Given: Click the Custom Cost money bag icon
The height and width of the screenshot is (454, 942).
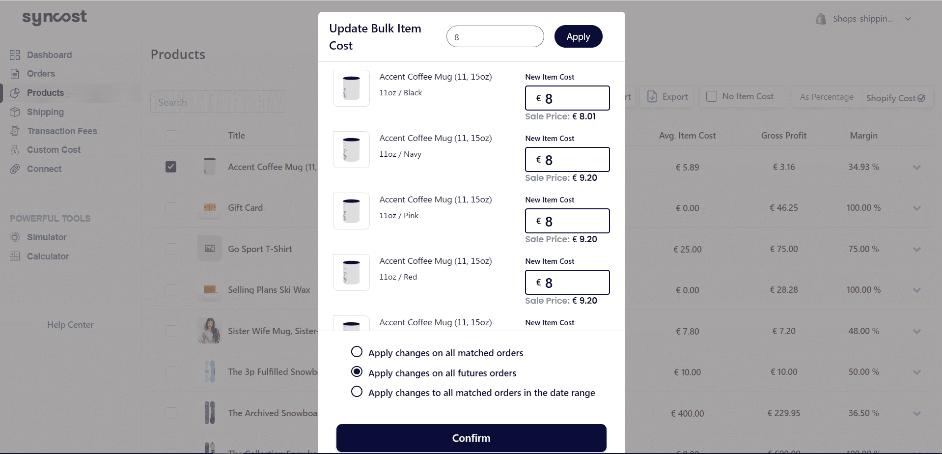Looking at the screenshot, I should tap(15, 150).
